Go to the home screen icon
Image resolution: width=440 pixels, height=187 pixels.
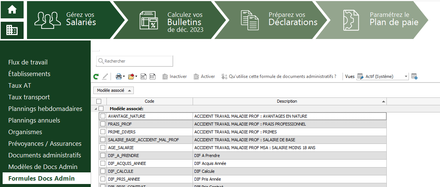click(x=12, y=10)
